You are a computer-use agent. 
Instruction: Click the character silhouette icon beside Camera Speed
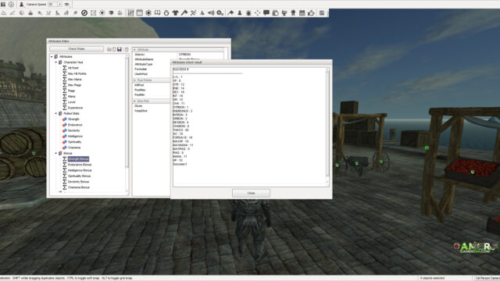(x=21, y=5)
